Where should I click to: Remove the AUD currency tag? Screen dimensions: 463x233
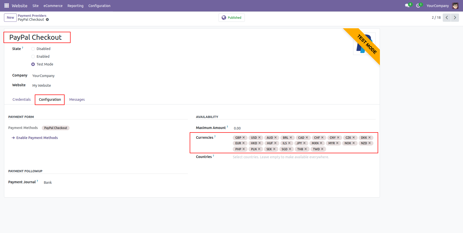tap(276, 137)
